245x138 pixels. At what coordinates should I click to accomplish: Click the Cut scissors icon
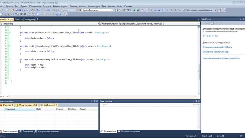[x=24, y=10]
